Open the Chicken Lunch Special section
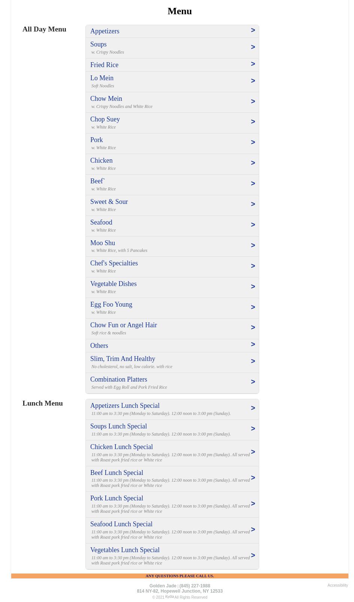The width and height of the screenshot is (354, 602). click(121, 447)
